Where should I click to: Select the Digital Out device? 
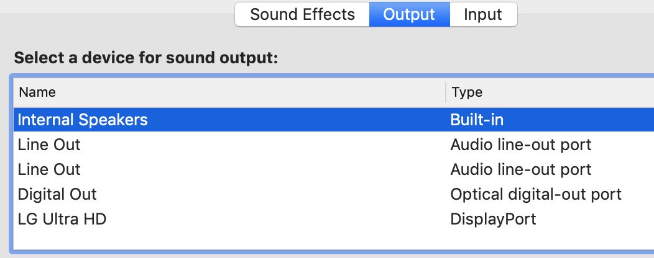point(334,194)
